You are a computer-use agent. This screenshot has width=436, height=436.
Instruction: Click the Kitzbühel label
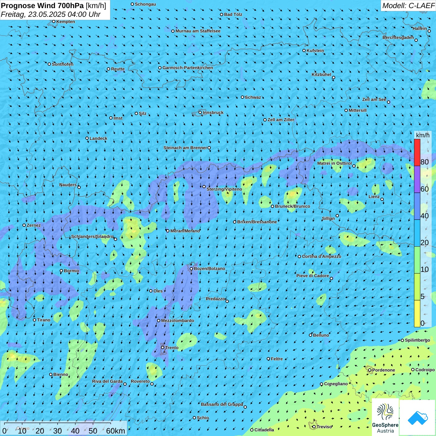point(321,74)
